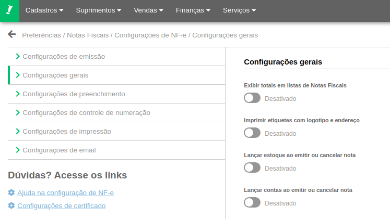Click chevron icon before Configurações de emissão
The width and height of the screenshot is (390, 219).
coord(18,56)
